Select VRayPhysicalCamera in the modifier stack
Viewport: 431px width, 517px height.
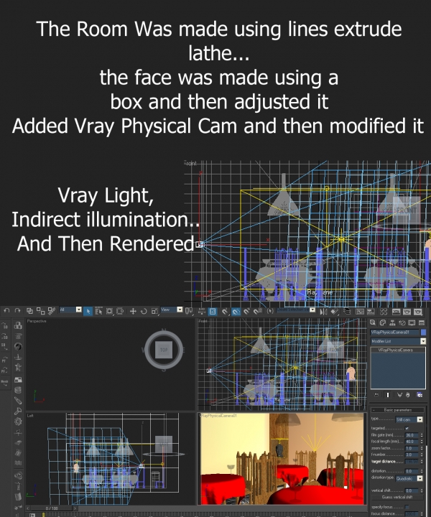[395, 350]
